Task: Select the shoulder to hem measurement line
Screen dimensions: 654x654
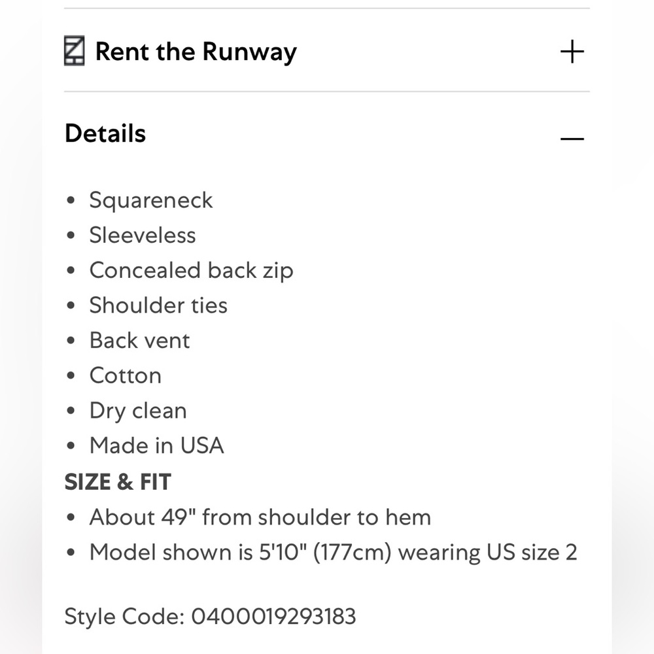Action: (260, 517)
